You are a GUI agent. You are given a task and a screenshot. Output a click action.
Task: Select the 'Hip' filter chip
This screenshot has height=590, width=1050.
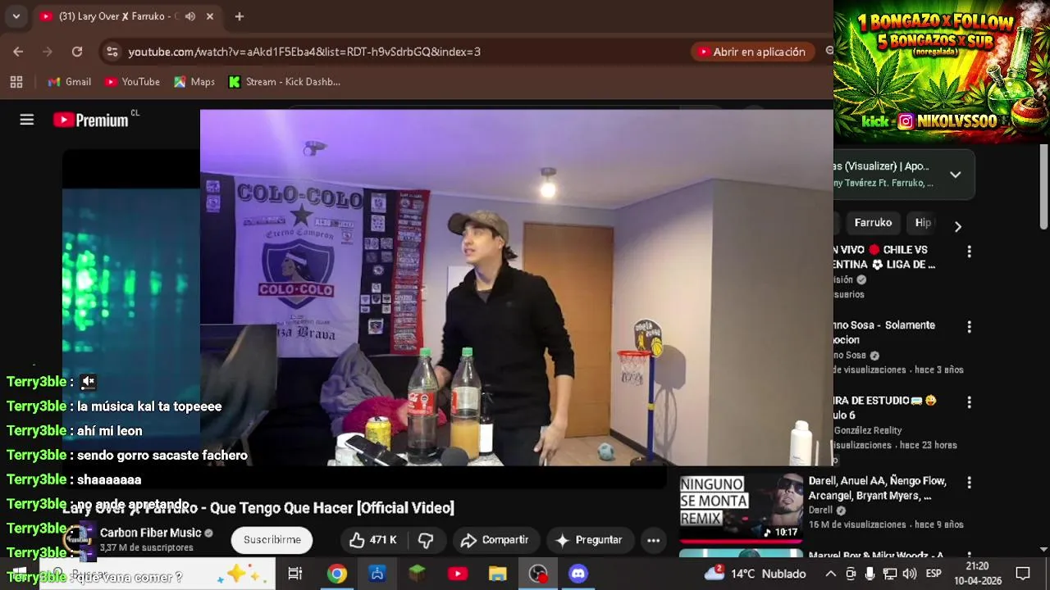[923, 223]
